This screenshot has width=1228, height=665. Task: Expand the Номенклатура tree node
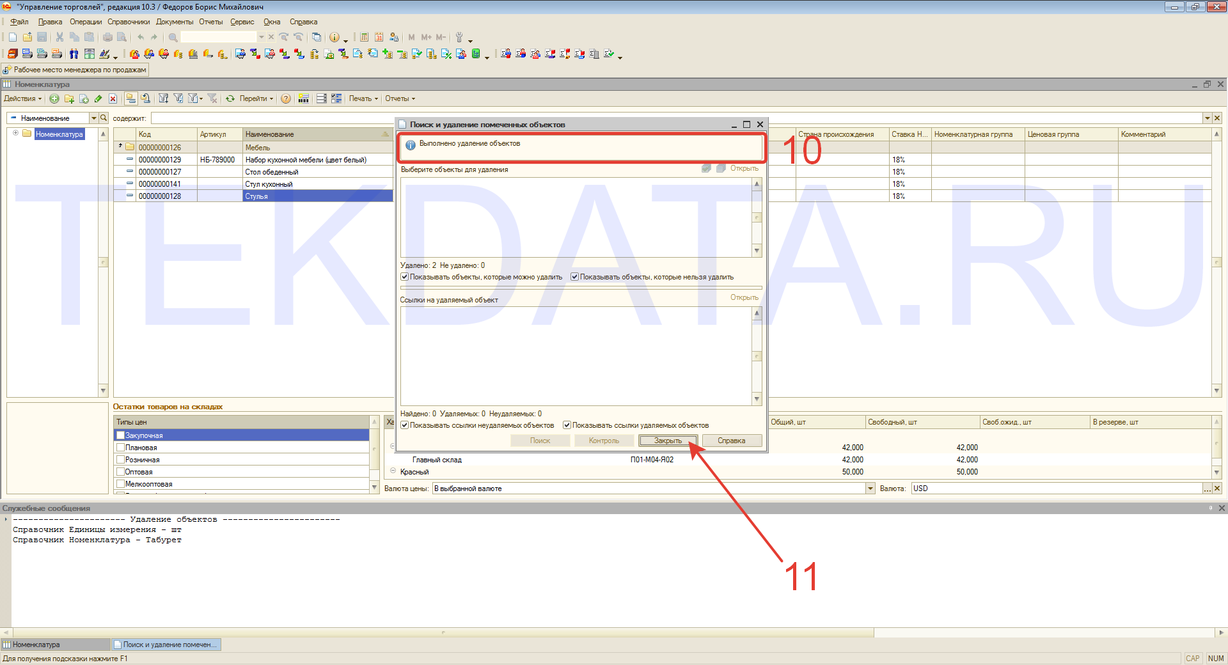(x=15, y=134)
